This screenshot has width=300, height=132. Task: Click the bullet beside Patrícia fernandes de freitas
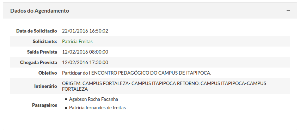coord(66,108)
